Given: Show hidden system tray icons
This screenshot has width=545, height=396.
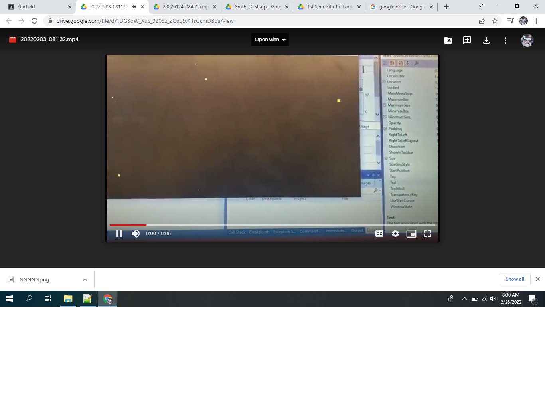Looking at the screenshot, I should (x=465, y=299).
